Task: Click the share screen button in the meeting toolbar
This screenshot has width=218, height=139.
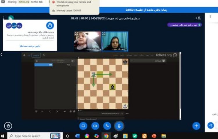Action: (83, 126)
